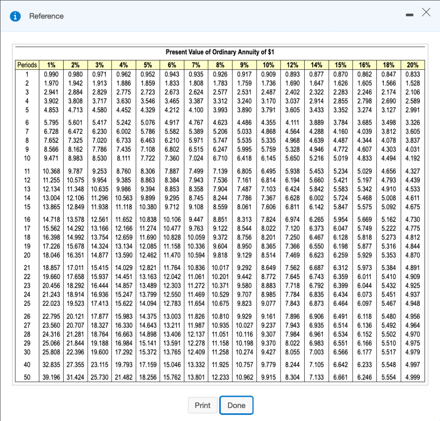The image size is (440, 421).
Task: Select the 1% column header
Action: tap(51, 65)
